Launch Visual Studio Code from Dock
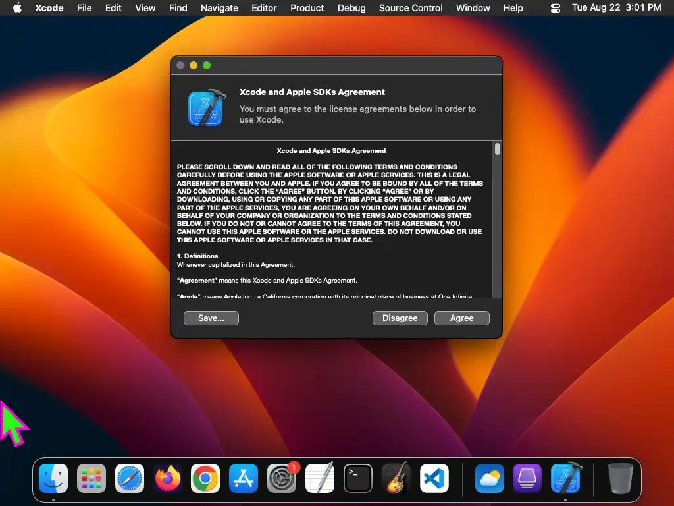Image resolution: width=674 pixels, height=506 pixels. click(x=434, y=478)
